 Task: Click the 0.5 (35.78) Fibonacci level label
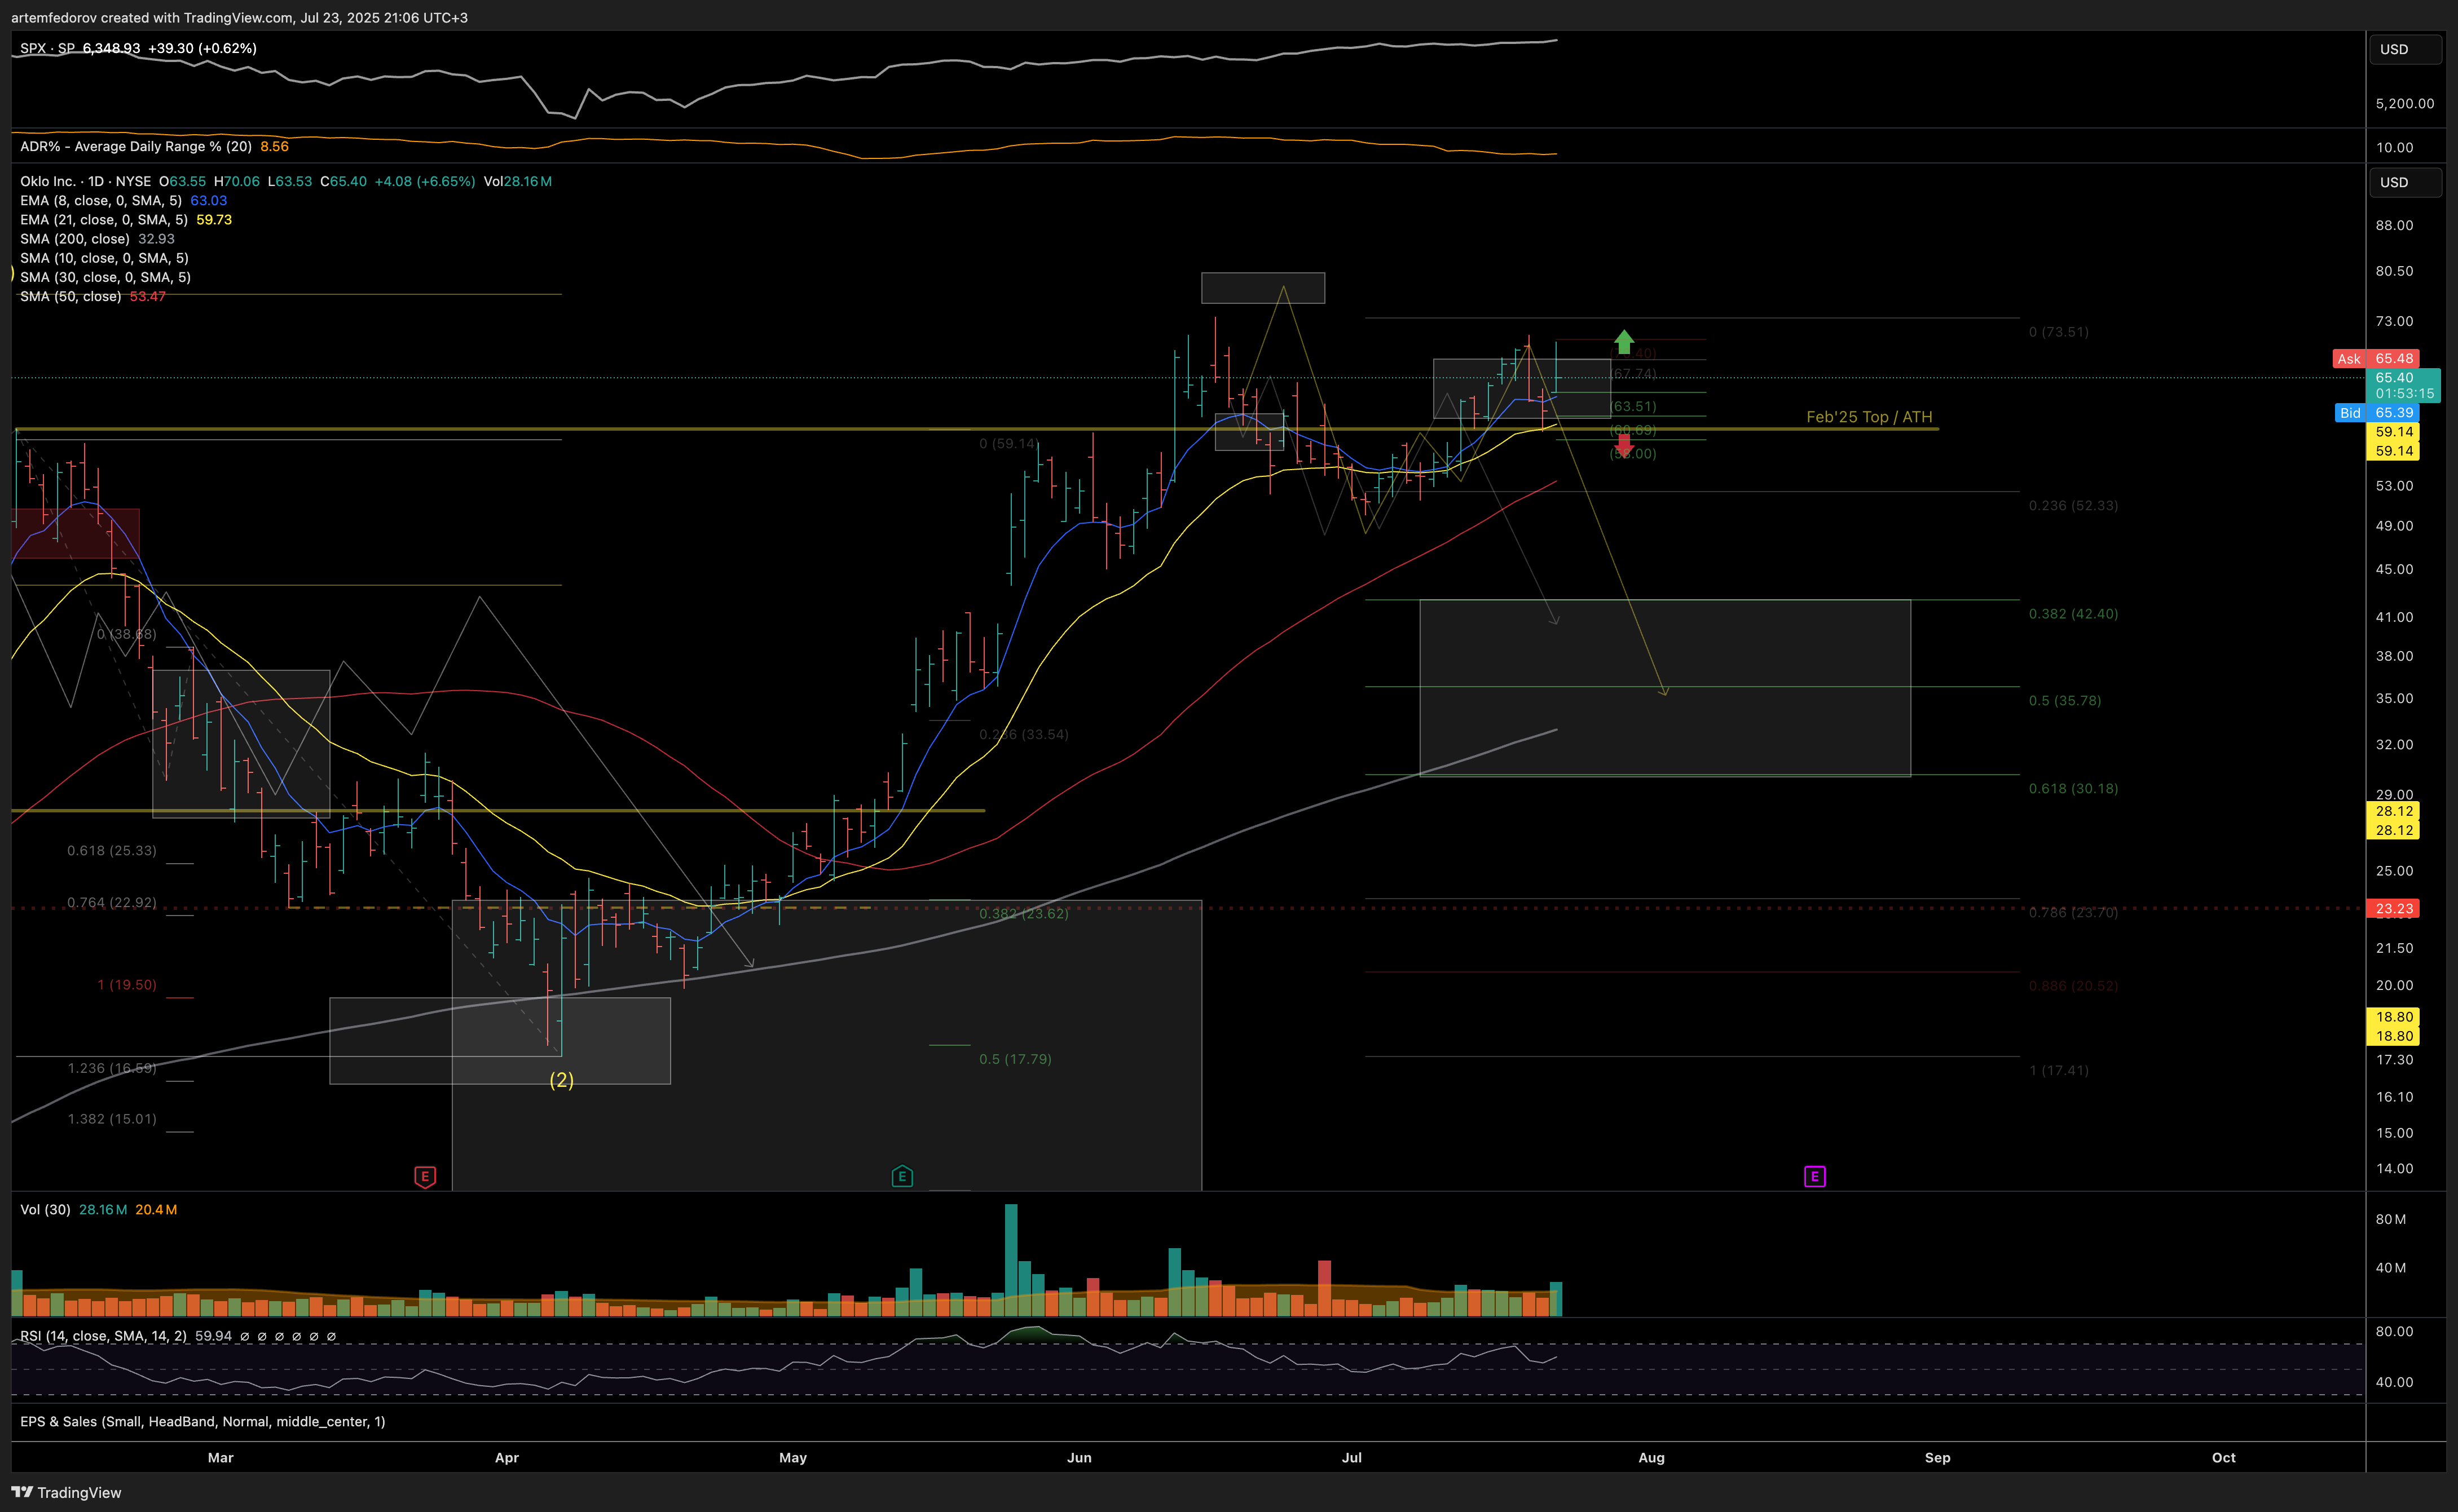[x=2065, y=701]
